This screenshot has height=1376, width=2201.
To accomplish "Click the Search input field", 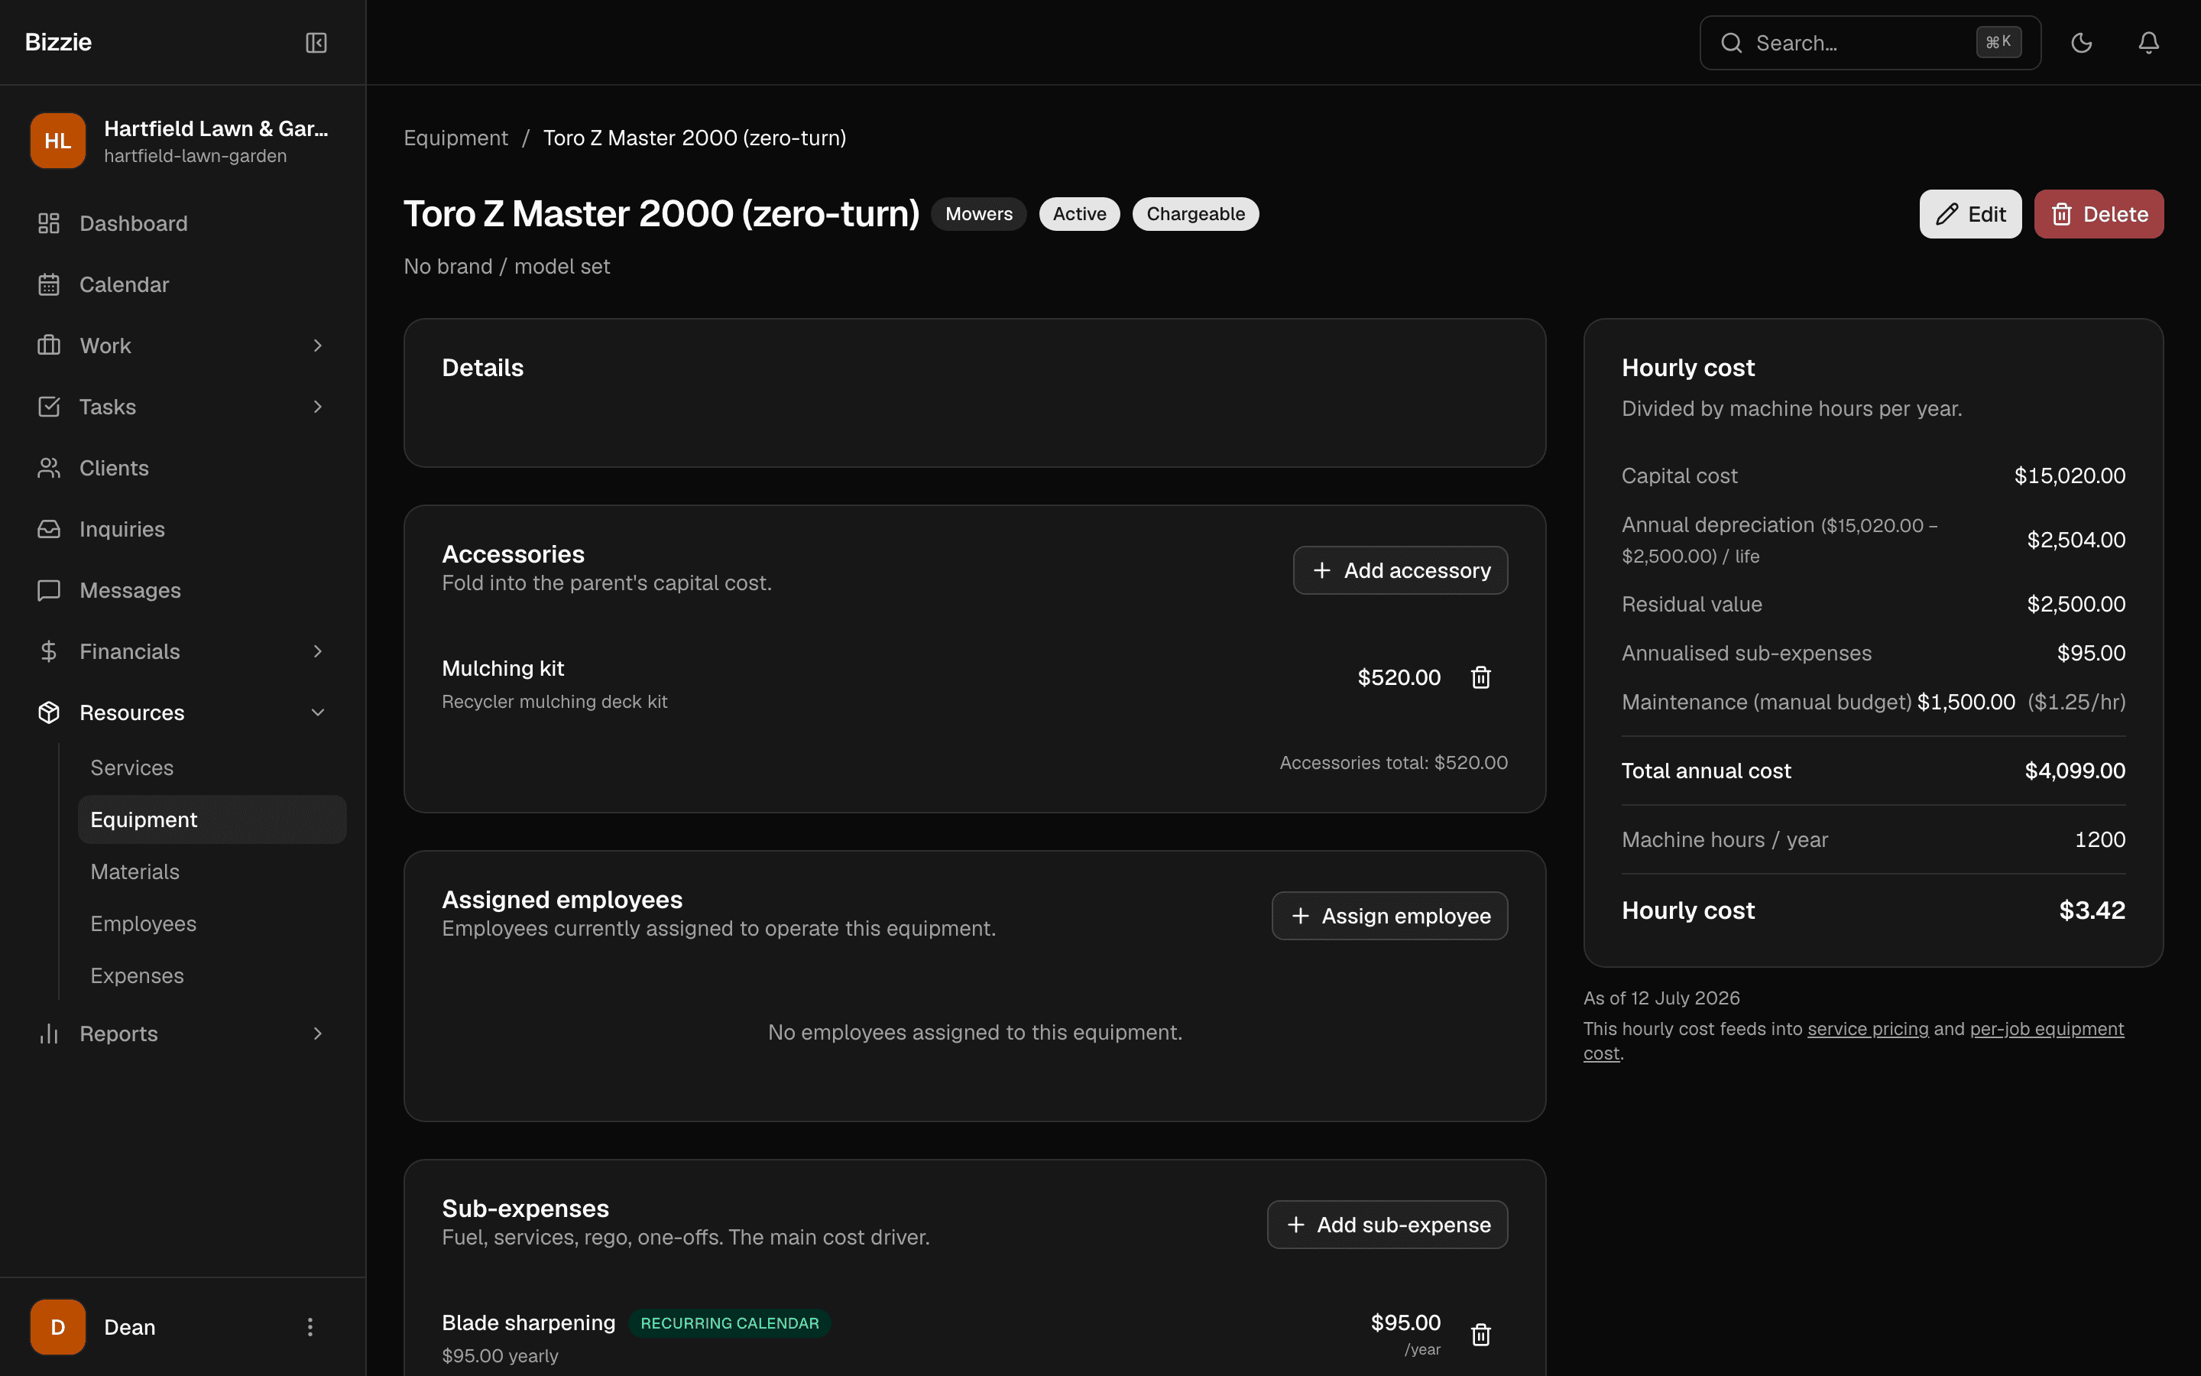I will coord(1870,43).
